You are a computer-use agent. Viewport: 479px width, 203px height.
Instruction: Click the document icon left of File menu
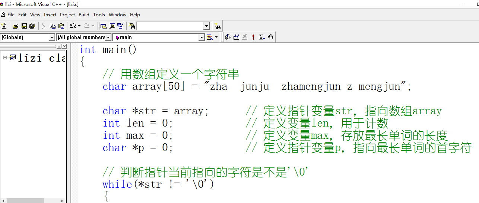3,14
